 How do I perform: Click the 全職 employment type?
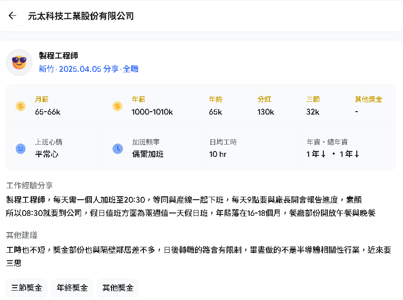click(x=131, y=69)
